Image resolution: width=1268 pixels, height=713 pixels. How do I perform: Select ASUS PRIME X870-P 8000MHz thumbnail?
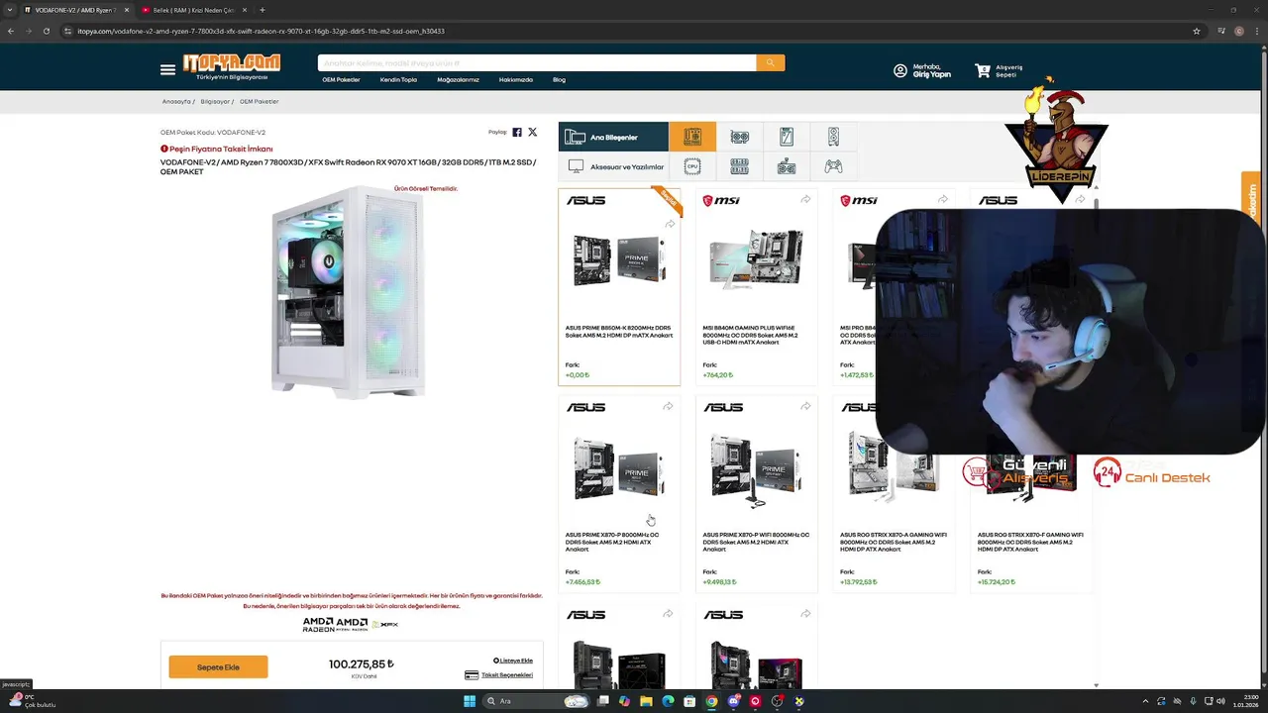coord(619,467)
